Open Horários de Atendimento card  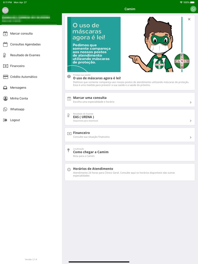coord(130,172)
